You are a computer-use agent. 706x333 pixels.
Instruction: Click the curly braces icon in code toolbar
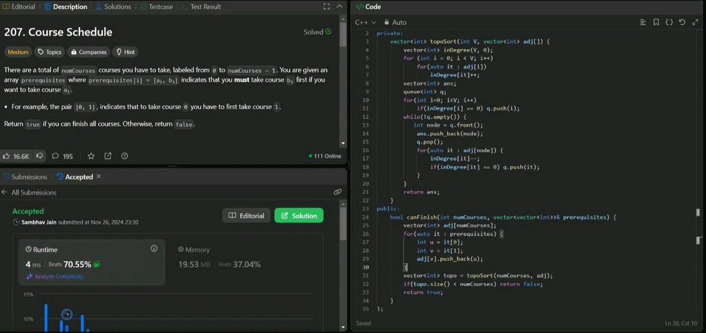pos(669,22)
